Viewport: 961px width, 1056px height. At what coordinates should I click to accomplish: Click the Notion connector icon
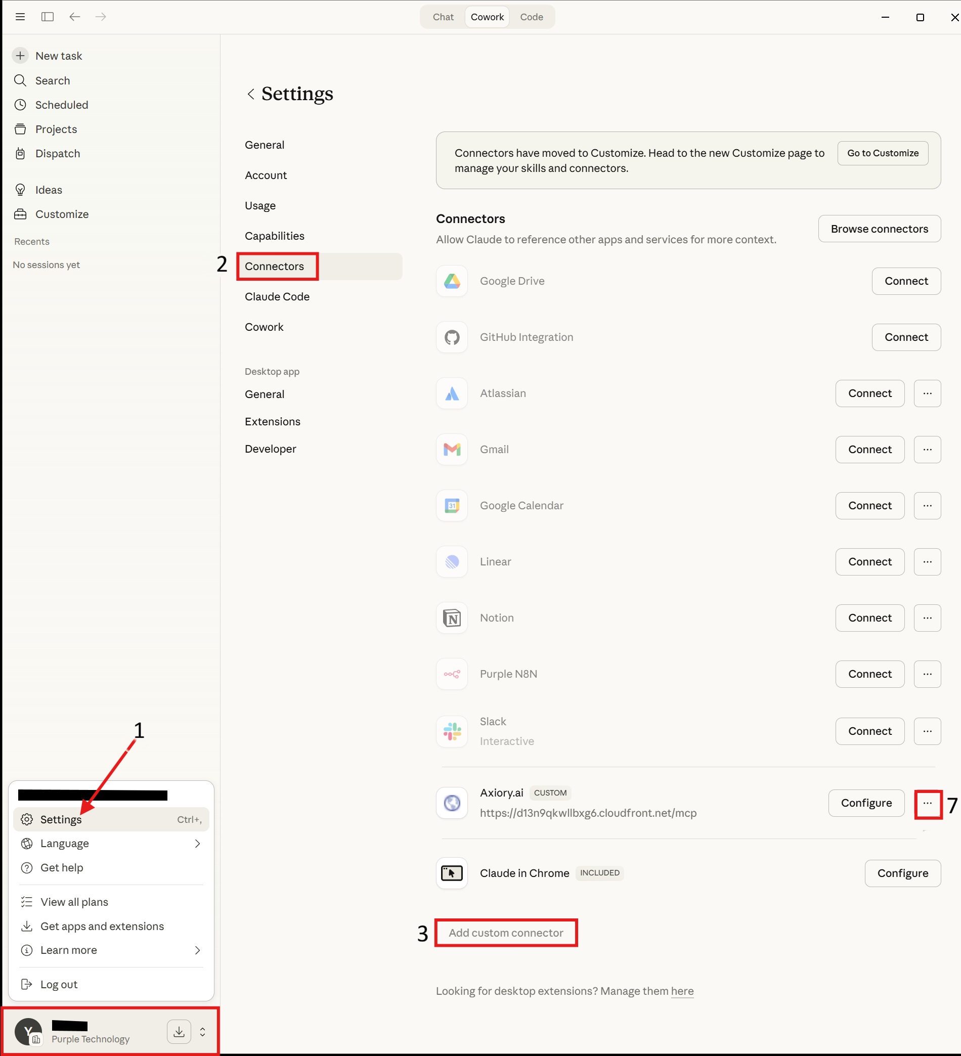452,618
